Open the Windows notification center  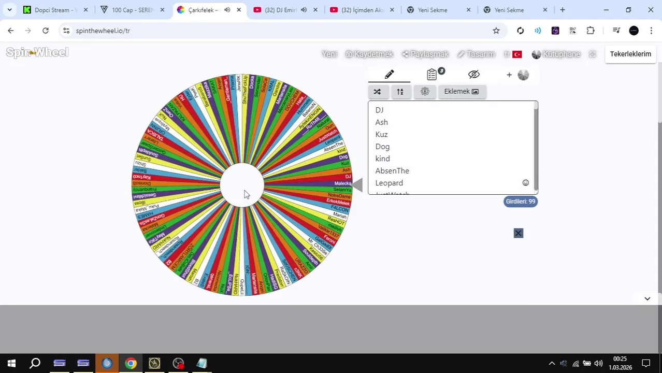[646, 363]
